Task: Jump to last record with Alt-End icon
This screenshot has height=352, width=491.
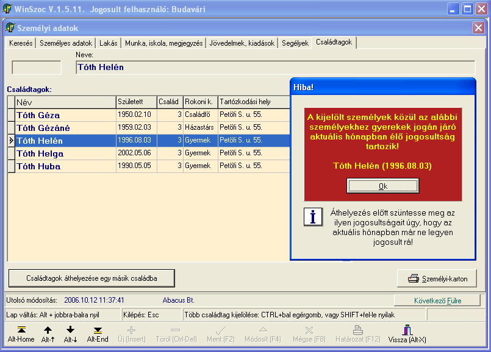Action: click(98, 330)
